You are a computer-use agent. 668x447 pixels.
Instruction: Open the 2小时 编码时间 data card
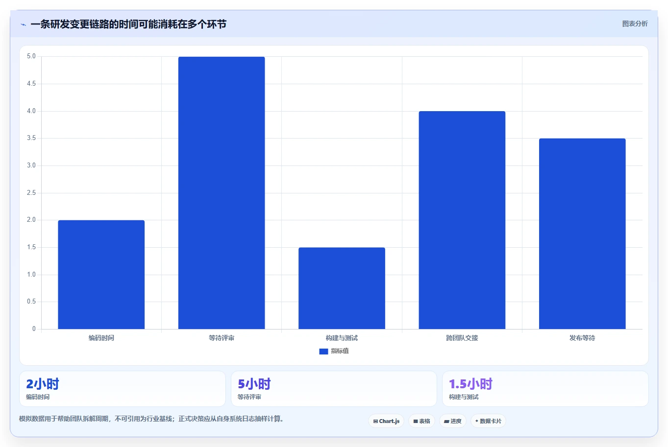pyautogui.click(x=123, y=389)
